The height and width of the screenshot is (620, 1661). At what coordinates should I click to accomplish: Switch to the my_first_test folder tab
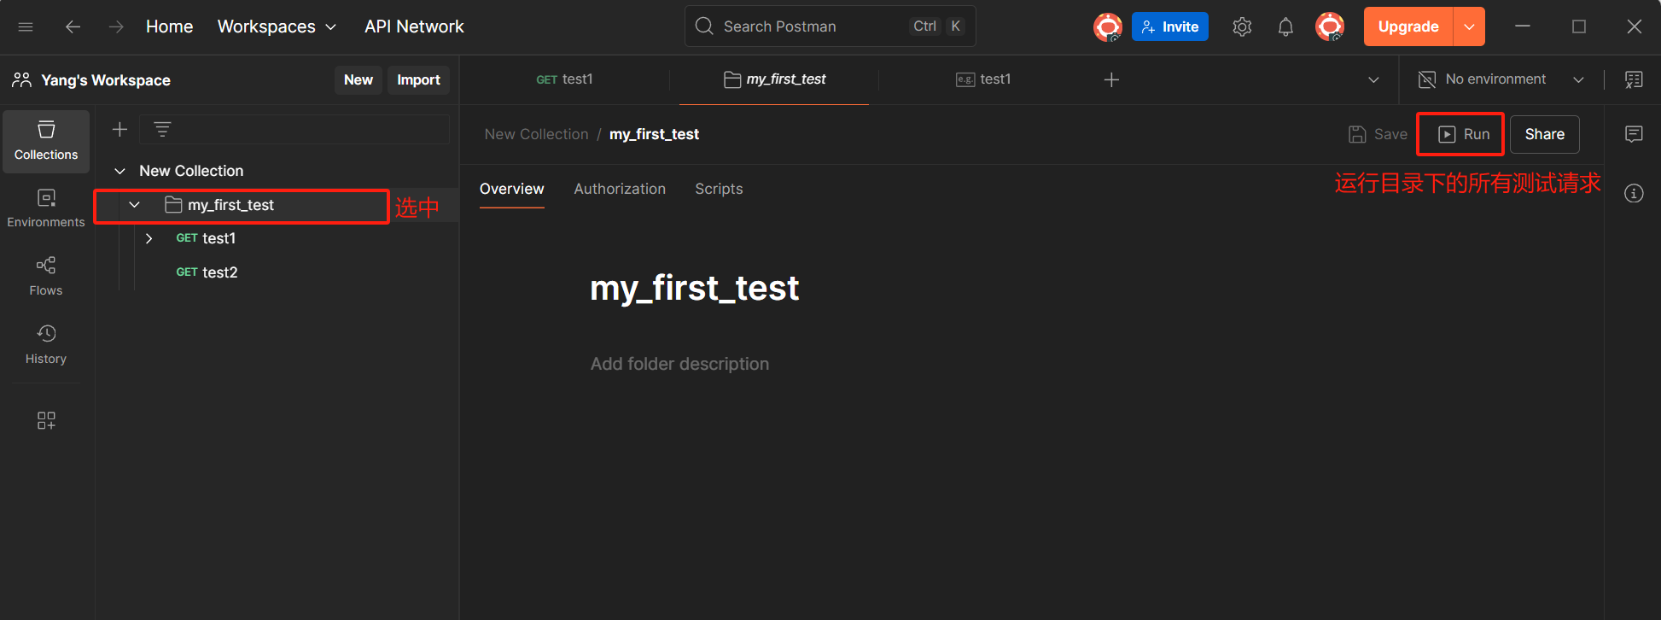(774, 79)
